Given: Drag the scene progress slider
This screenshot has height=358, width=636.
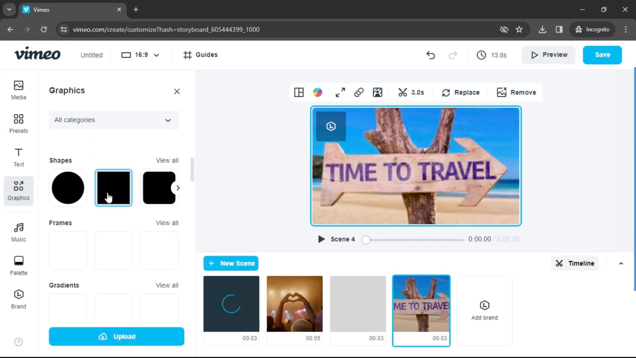Looking at the screenshot, I should [x=366, y=239].
